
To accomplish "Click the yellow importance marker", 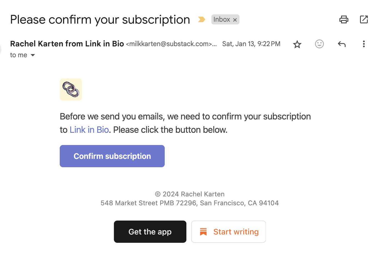I will pos(201,19).
